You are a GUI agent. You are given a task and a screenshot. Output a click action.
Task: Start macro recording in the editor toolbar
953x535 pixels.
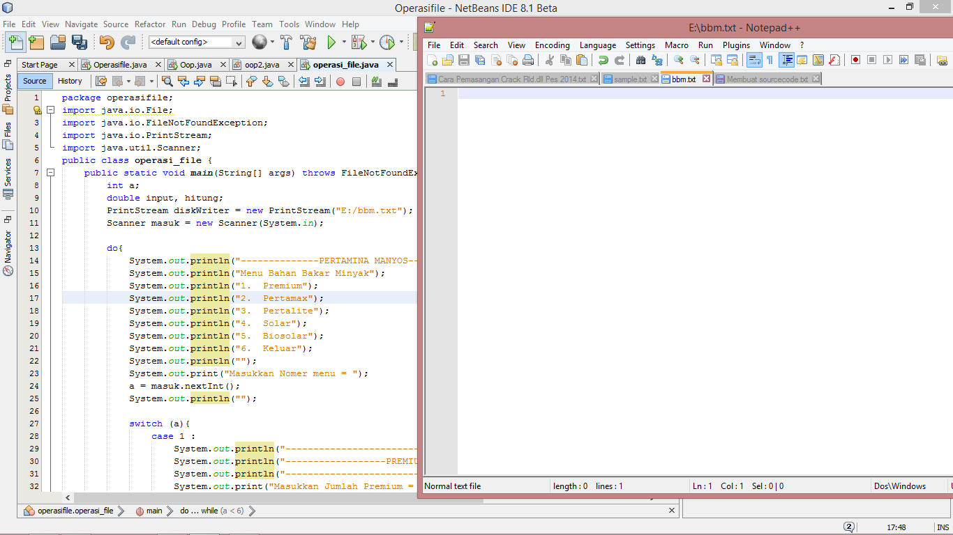pyautogui.click(x=340, y=82)
